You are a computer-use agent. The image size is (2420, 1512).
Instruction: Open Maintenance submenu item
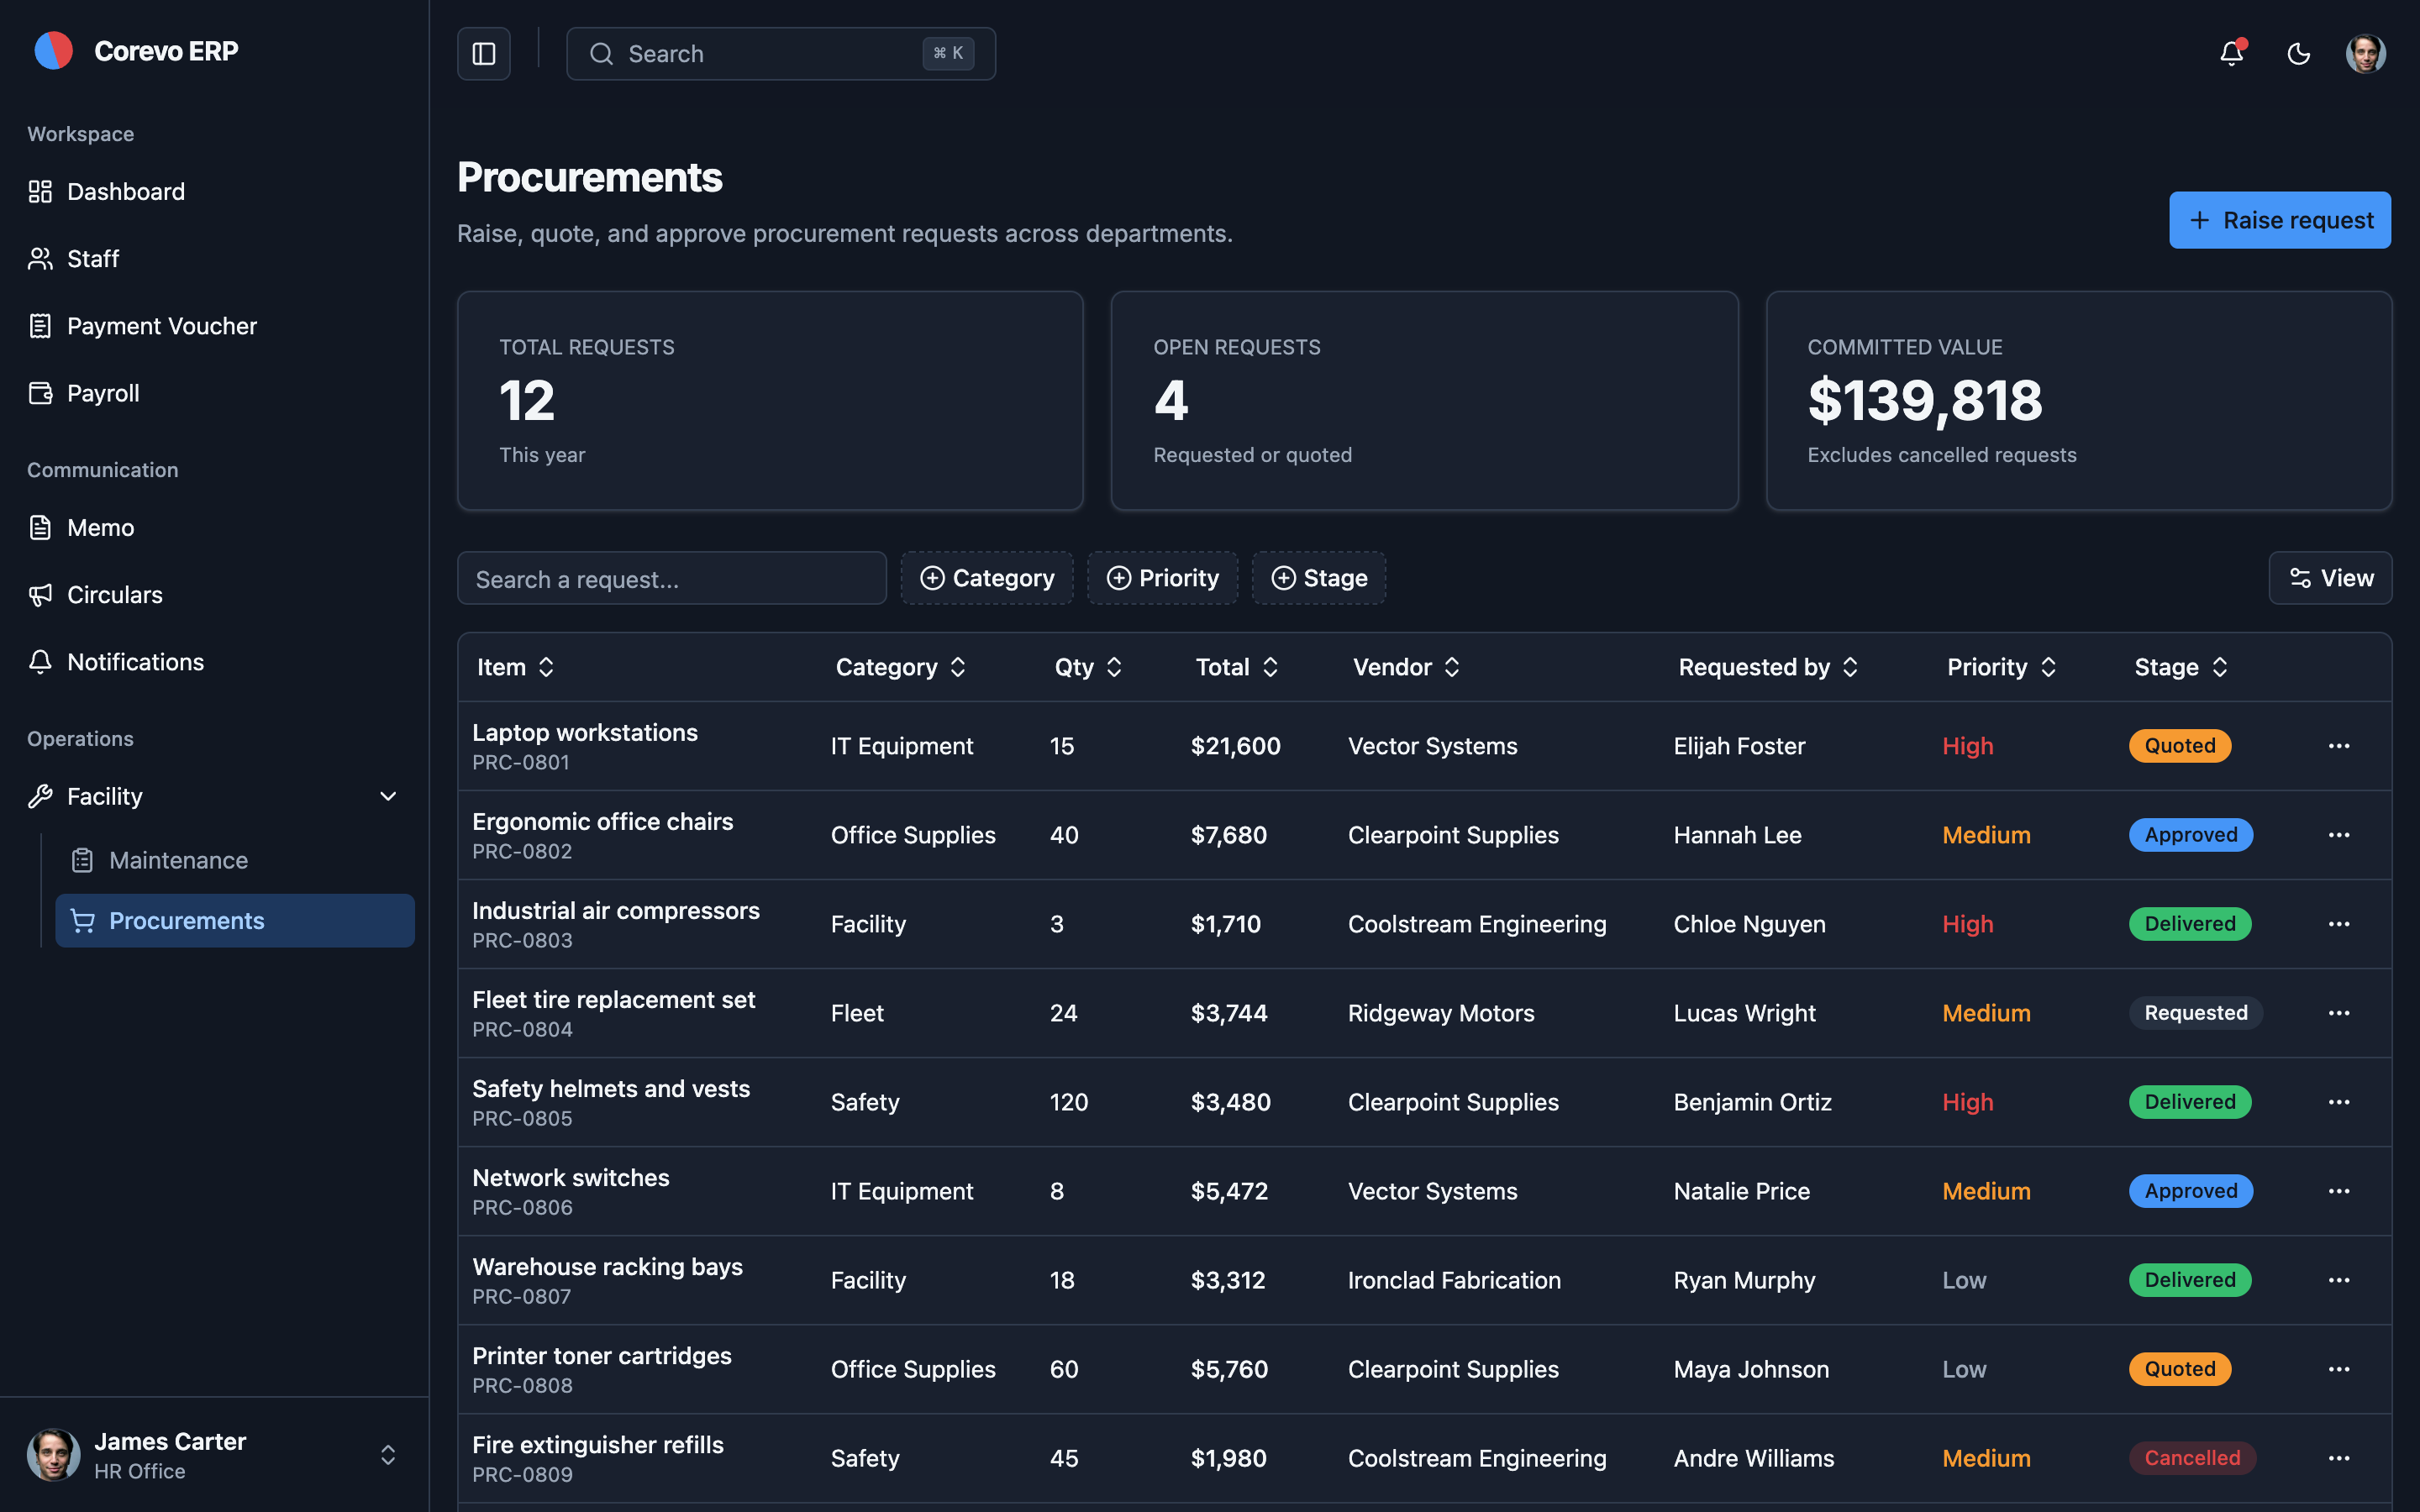coord(235,860)
